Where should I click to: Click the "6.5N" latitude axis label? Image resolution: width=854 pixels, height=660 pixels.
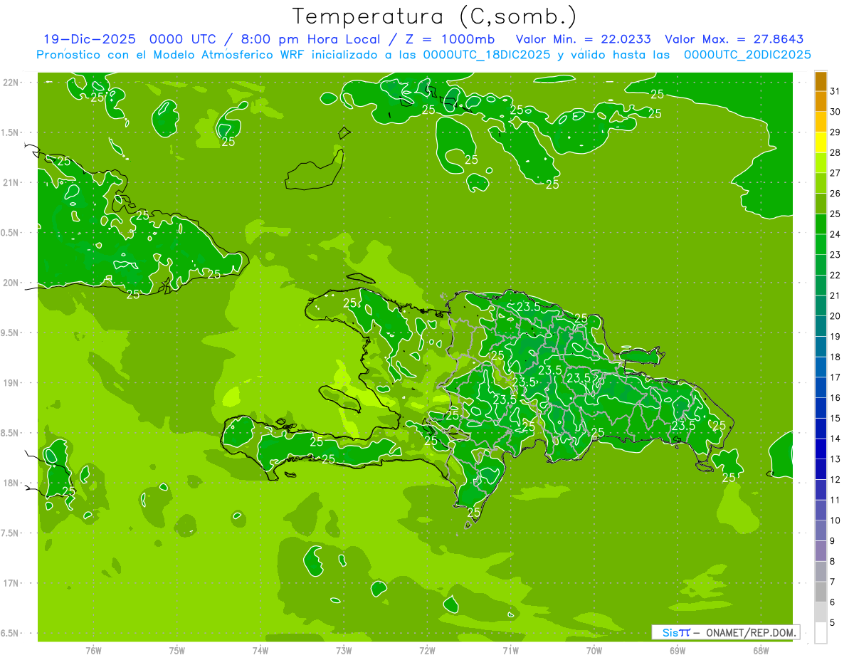point(11,633)
